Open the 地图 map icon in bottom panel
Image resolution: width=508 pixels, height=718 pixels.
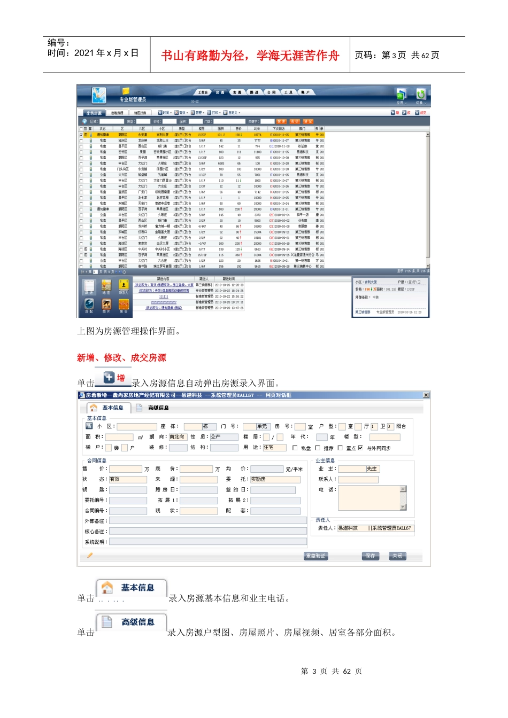(x=106, y=287)
